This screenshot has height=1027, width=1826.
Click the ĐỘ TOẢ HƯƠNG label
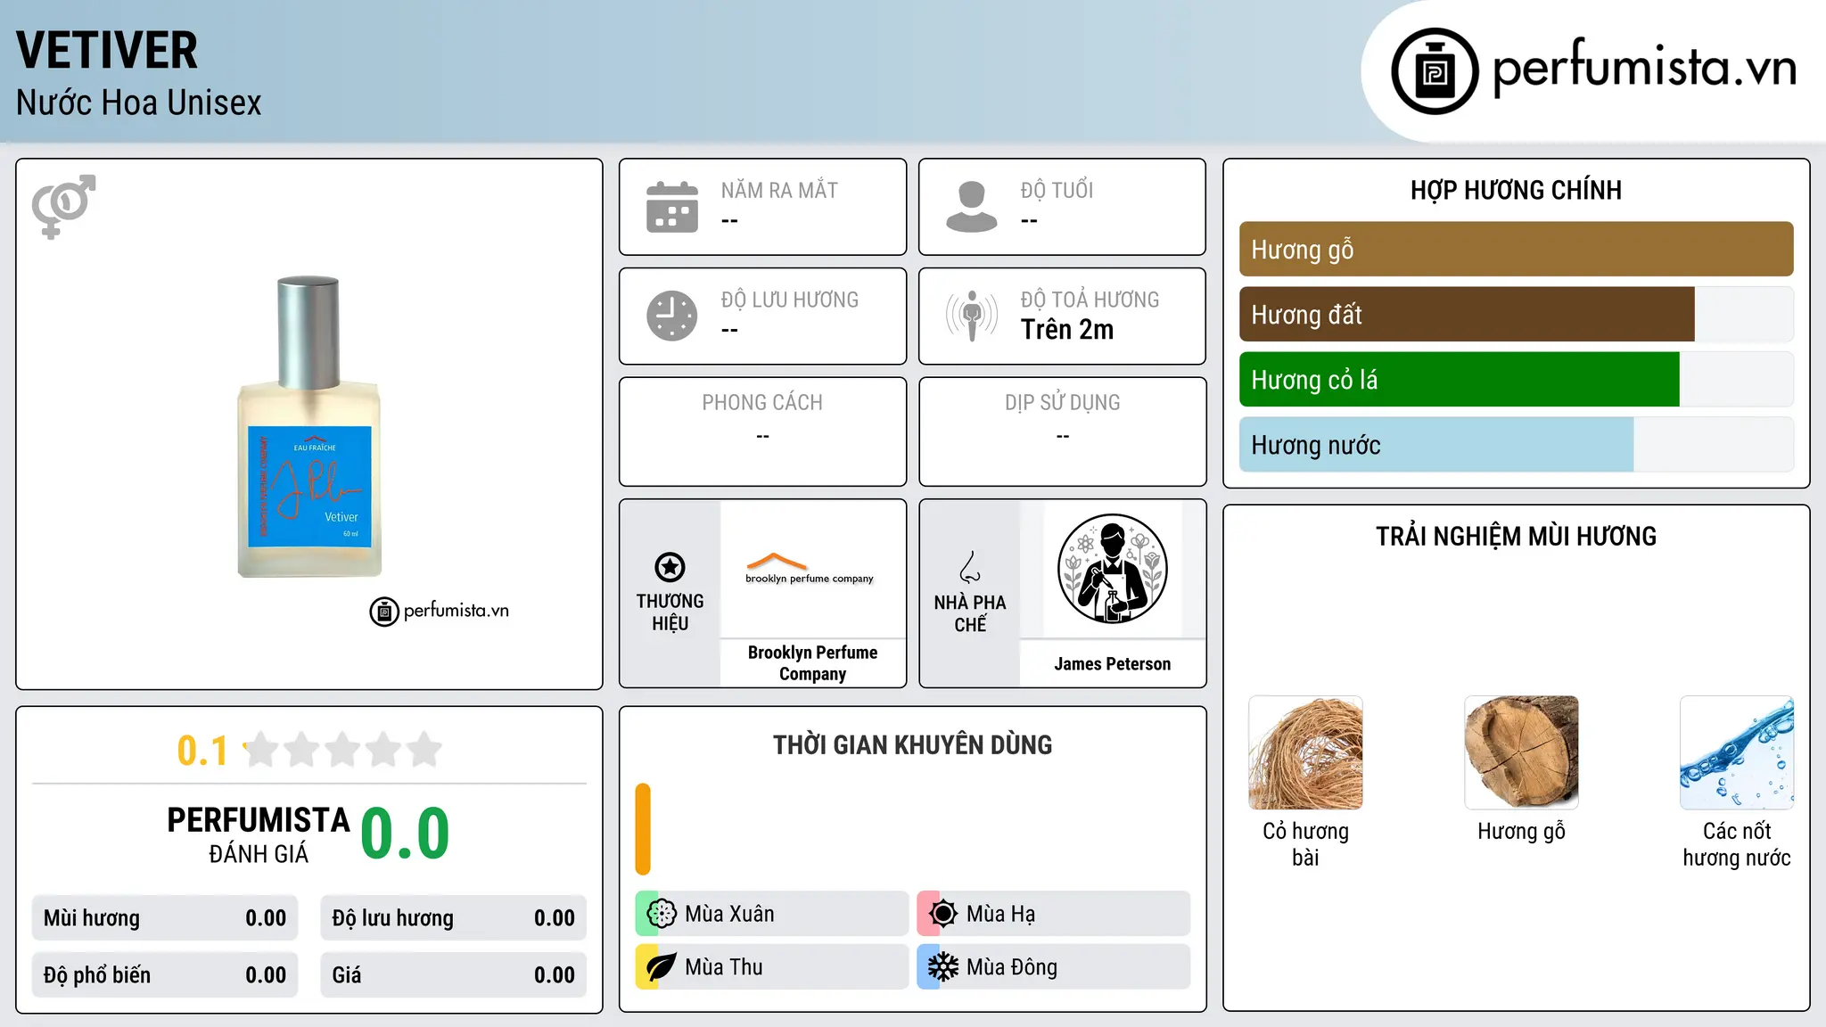1090,300
